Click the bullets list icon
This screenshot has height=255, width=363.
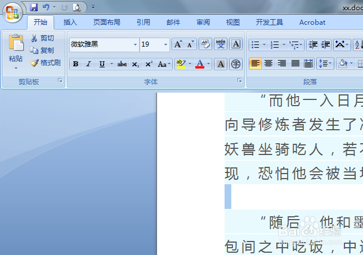[256, 44]
